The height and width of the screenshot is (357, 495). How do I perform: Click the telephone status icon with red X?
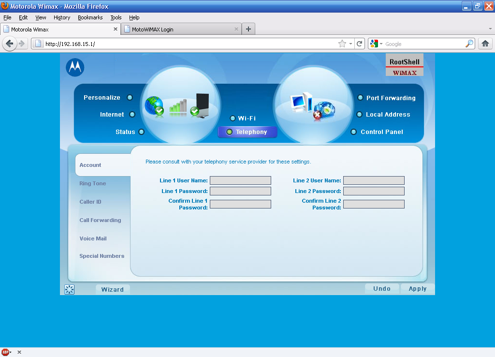(x=324, y=111)
